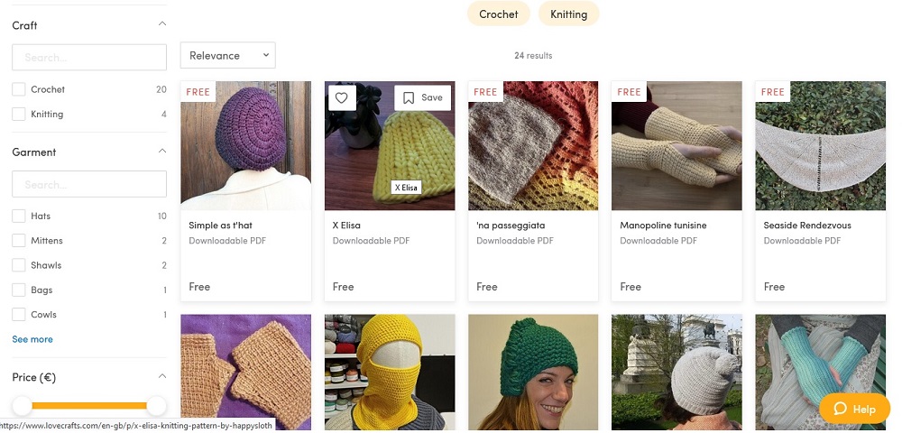Click the Garment search input field
This screenshot has height=433, width=902.
pos(89,185)
